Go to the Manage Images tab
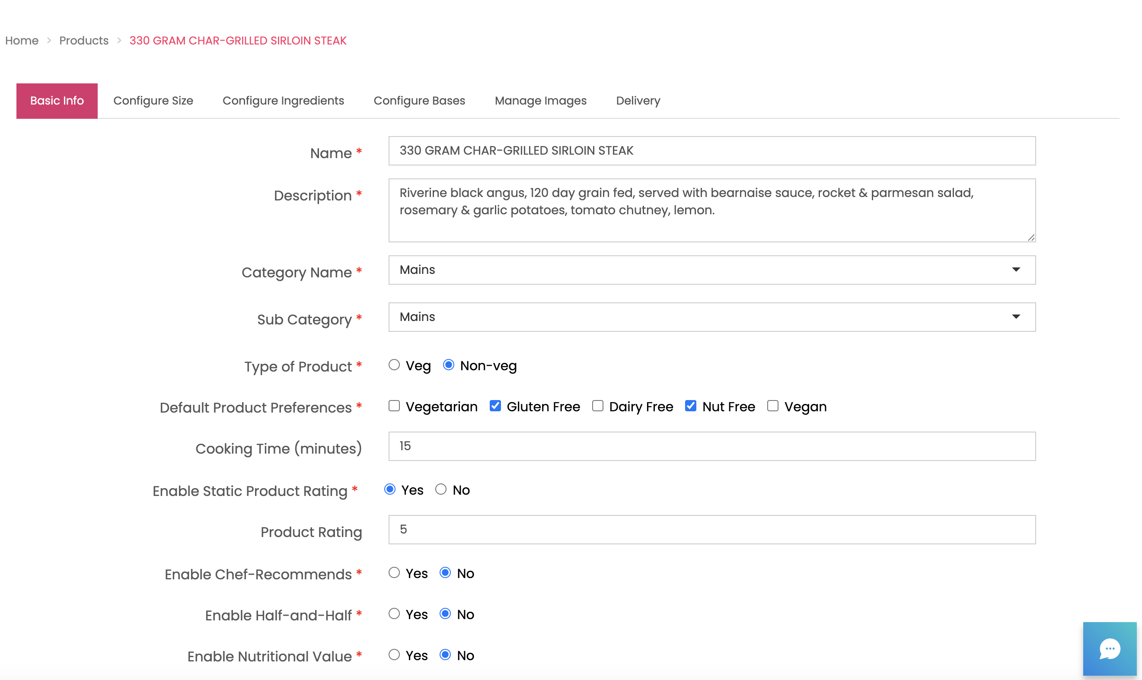 click(x=540, y=101)
